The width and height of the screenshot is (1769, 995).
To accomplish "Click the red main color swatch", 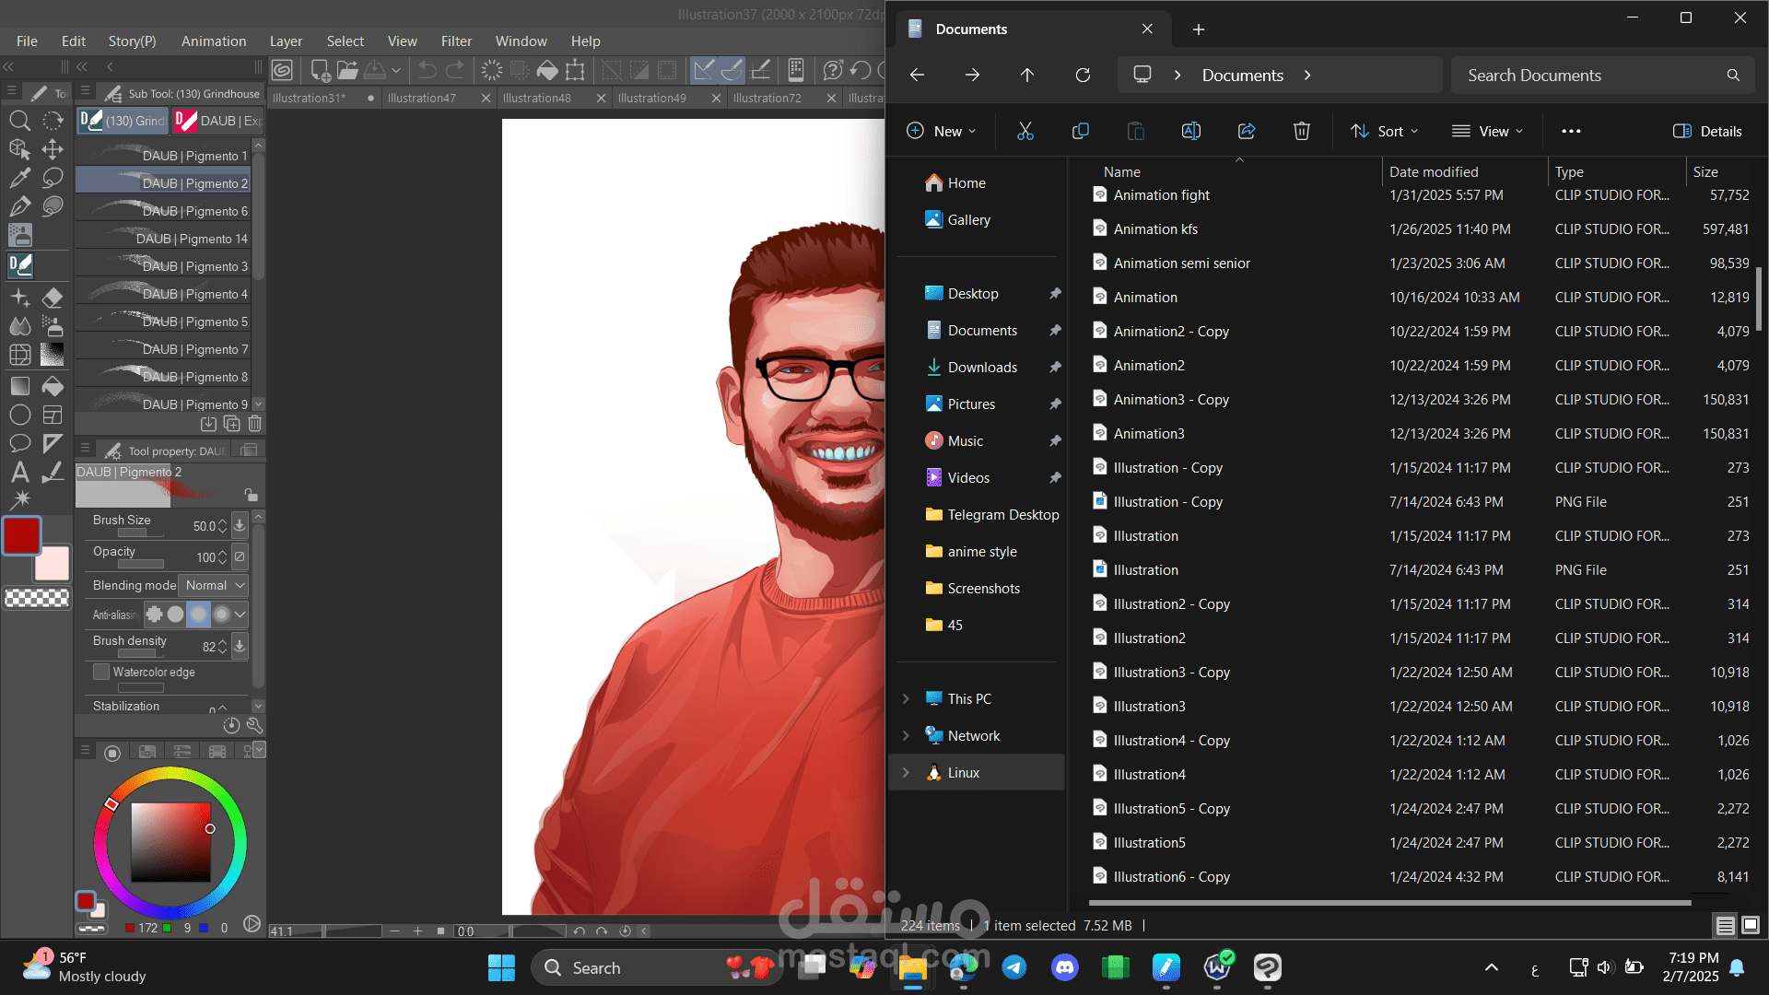I will [x=21, y=535].
